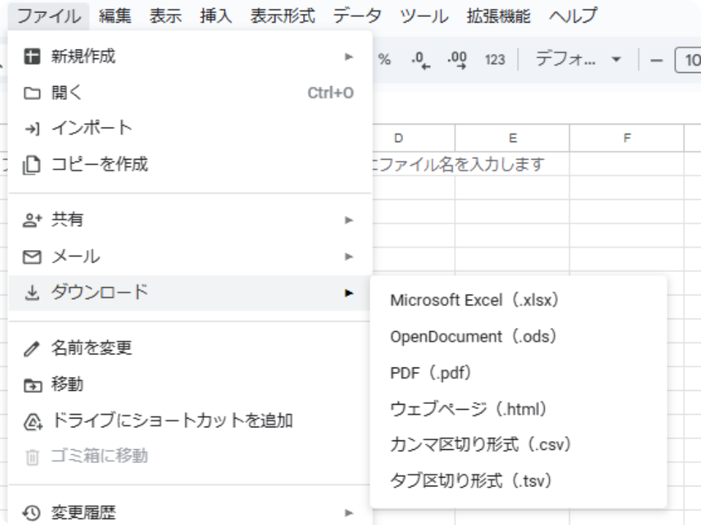
Task: Expand the 共有 submenu
Action: [190, 219]
